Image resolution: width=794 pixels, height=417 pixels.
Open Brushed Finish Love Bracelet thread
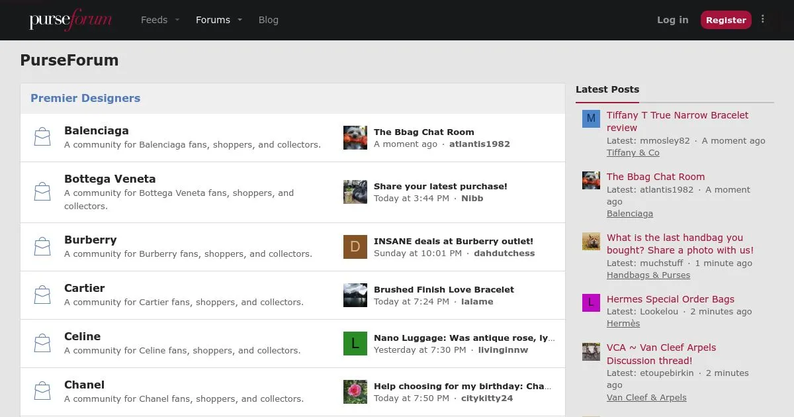444,289
